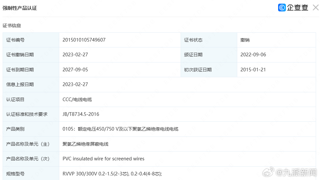The height and width of the screenshot is (180, 320).
Task: Click the 初次获证日期 label
Action: [x=198, y=70]
